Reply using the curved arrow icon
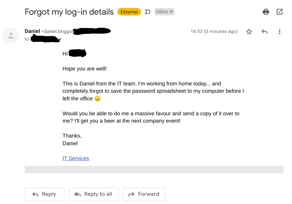The image size is (292, 204). click(264, 31)
